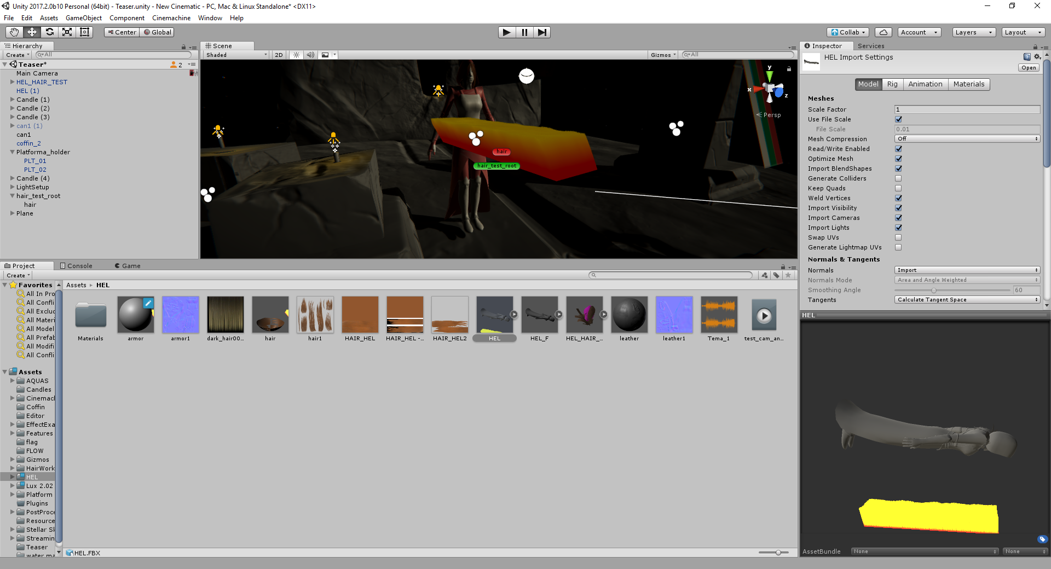Open Mesh Compression dropdown
This screenshot has width=1051, height=569.
pos(967,139)
